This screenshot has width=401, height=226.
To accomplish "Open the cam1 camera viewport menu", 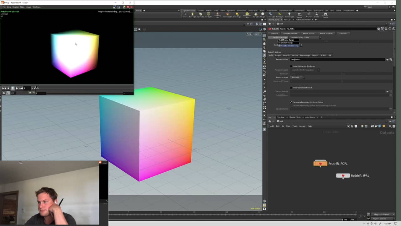I will click(x=258, y=34).
